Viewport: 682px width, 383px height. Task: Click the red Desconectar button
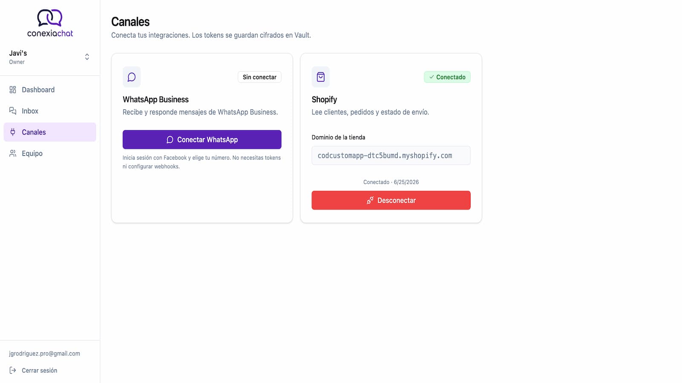click(391, 200)
